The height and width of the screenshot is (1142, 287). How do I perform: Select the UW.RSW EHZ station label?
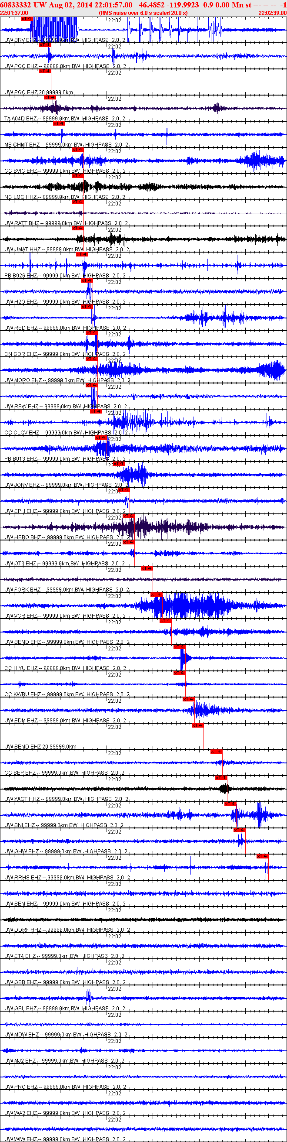point(66,406)
